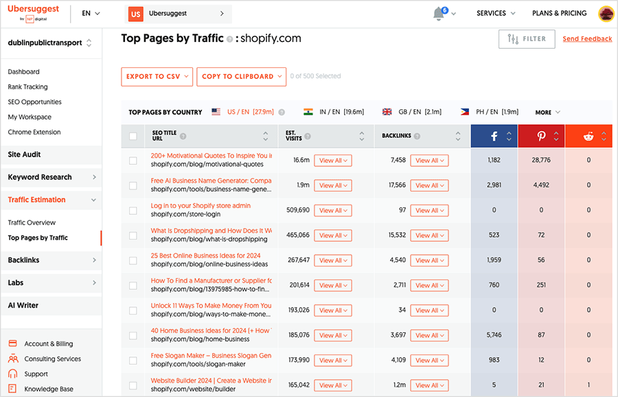Expand the Backlinks sidebar section
Image resolution: width=618 pixels, height=397 pixels.
[x=51, y=260]
